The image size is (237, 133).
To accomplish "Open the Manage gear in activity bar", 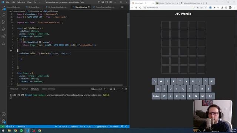I will click(x=3, y=121).
